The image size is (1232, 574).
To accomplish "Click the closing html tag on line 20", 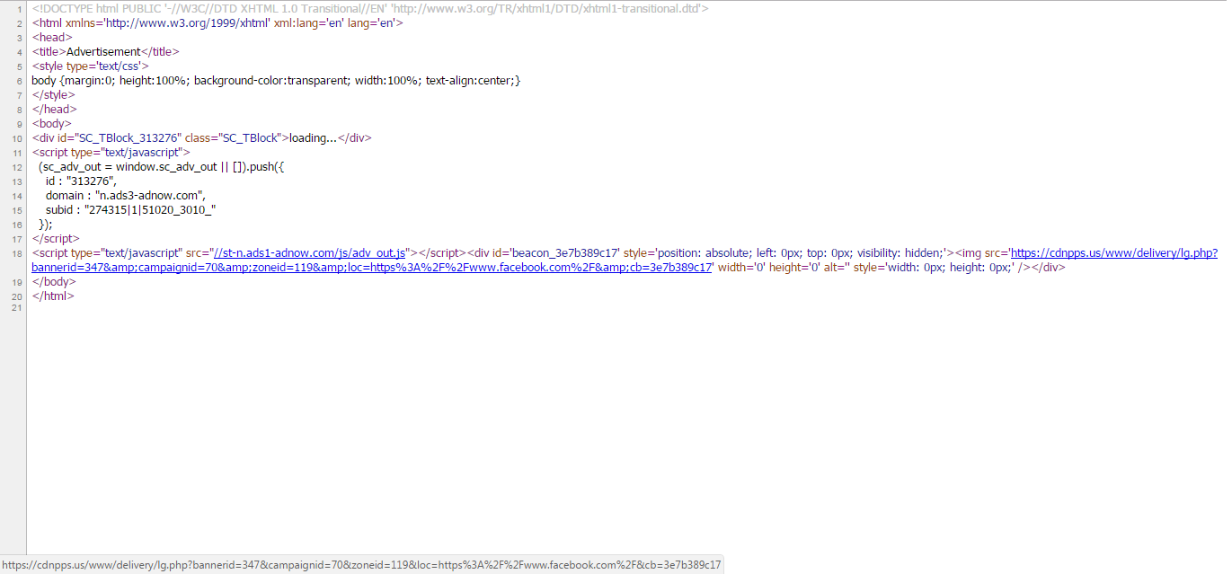I will (53, 296).
